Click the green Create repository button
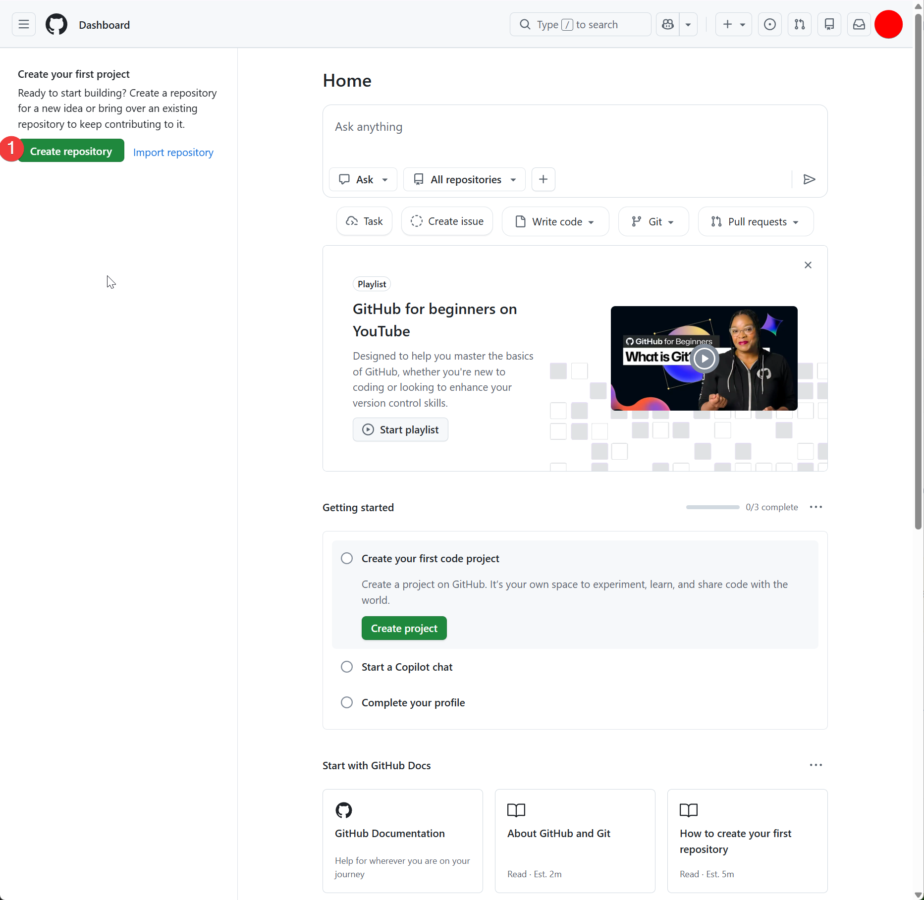Image resolution: width=924 pixels, height=900 pixels. [x=71, y=151]
